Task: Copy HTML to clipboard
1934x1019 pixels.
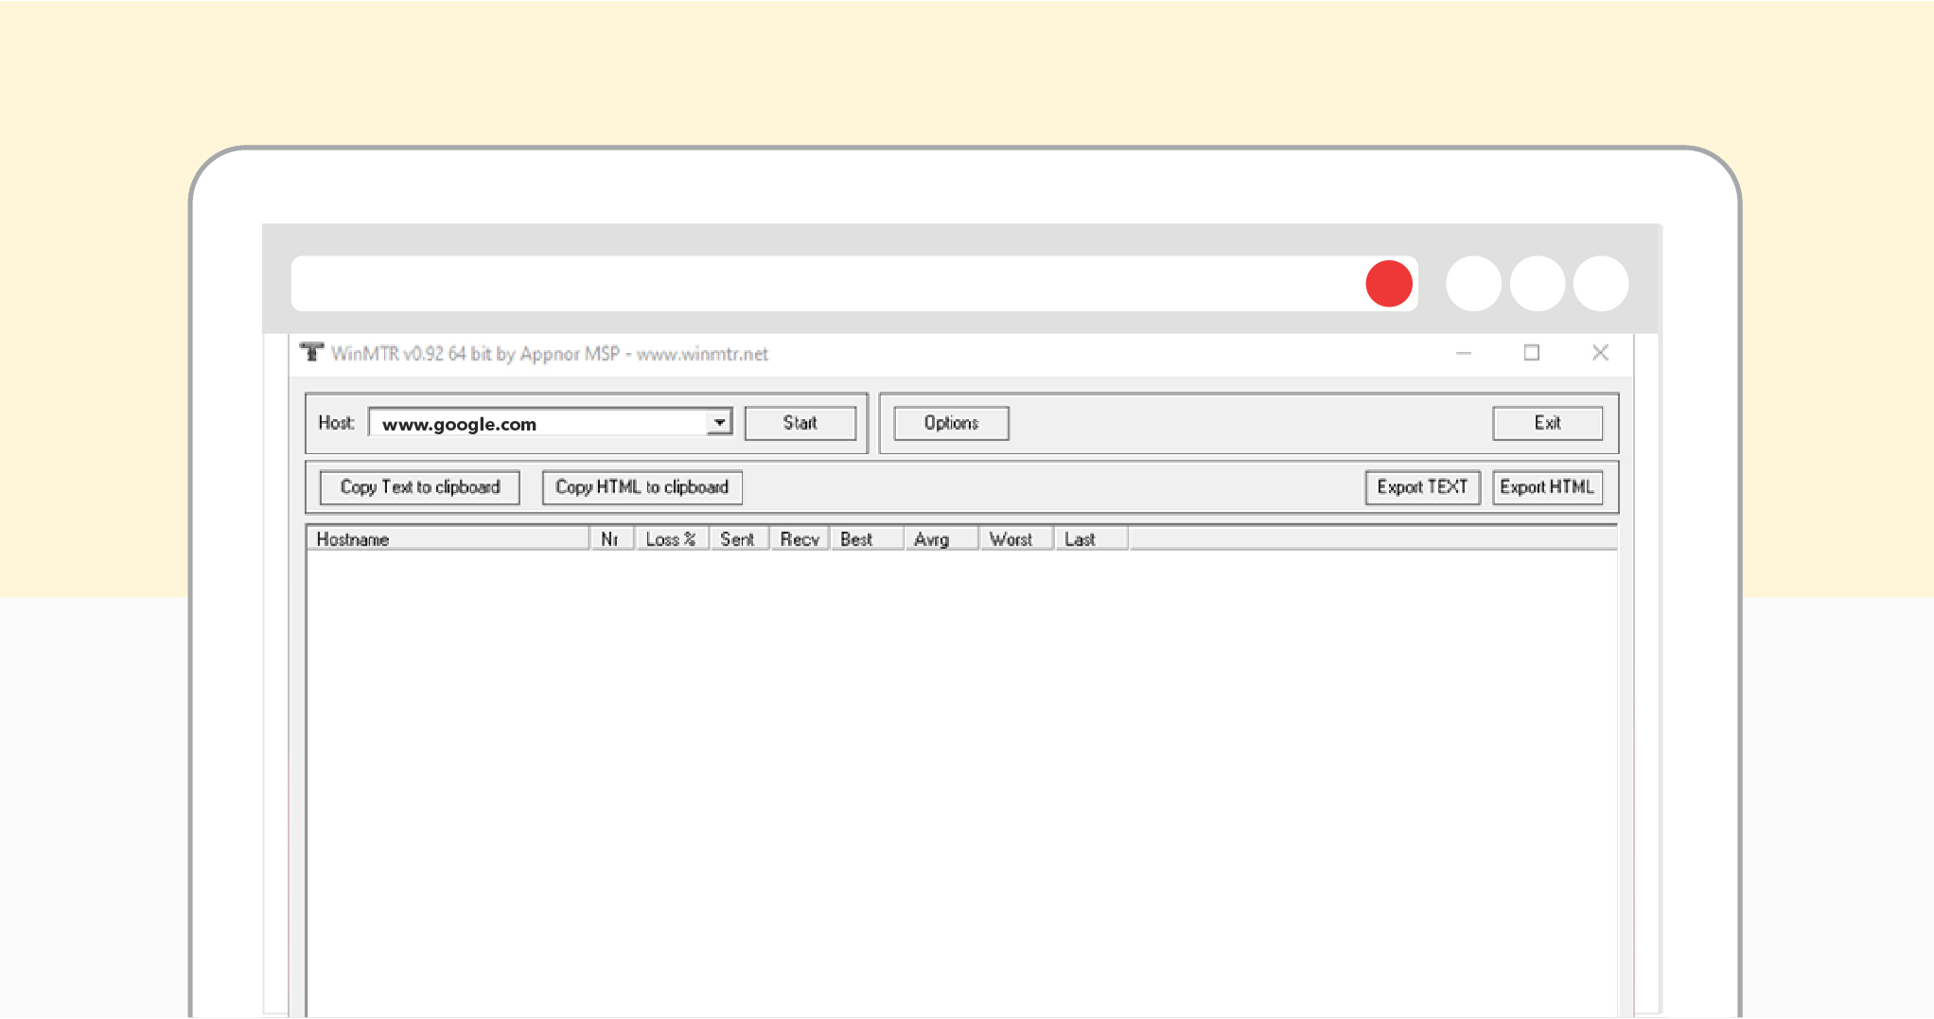Action: tap(642, 487)
